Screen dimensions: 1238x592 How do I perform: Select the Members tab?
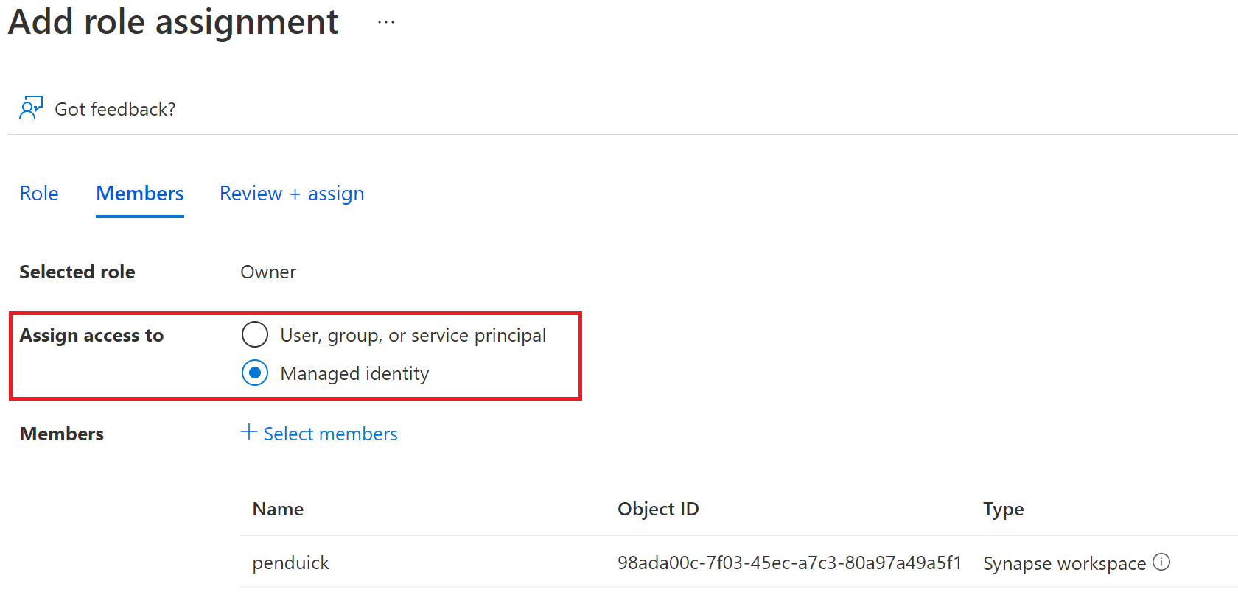coord(140,194)
